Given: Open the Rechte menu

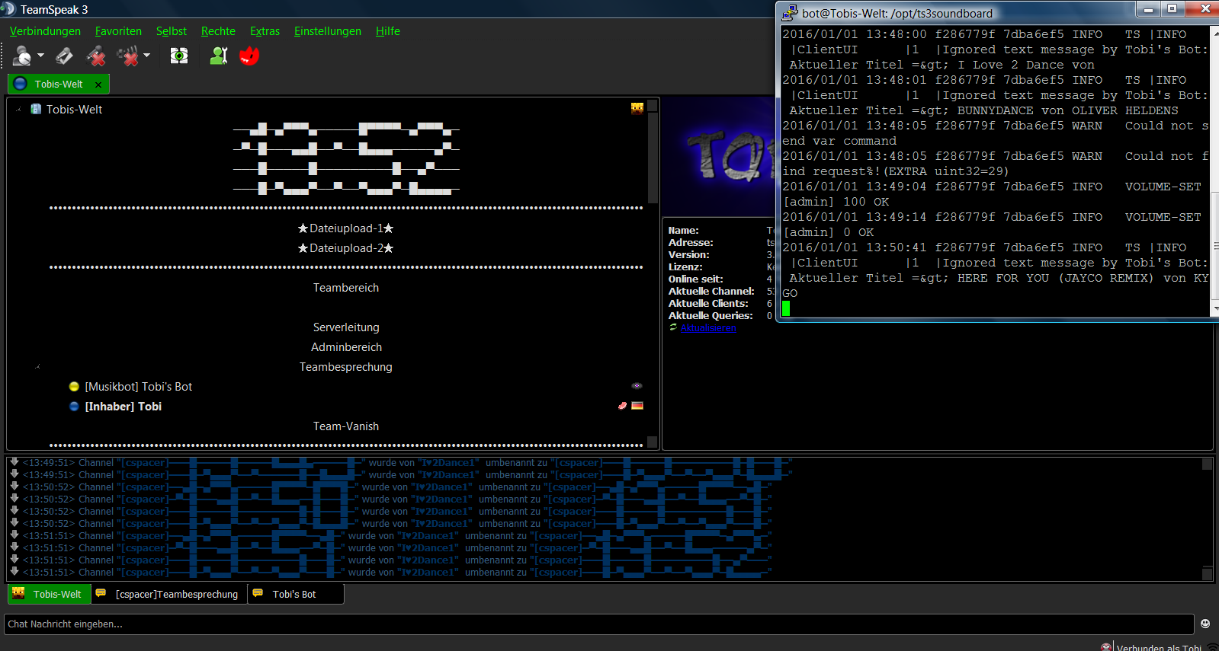Looking at the screenshot, I should [x=218, y=31].
